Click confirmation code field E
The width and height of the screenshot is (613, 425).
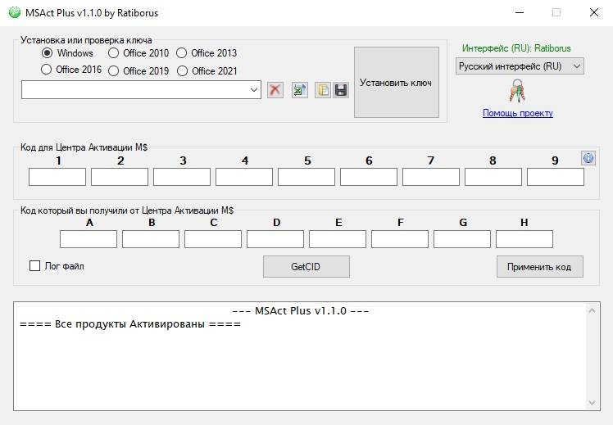point(338,239)
